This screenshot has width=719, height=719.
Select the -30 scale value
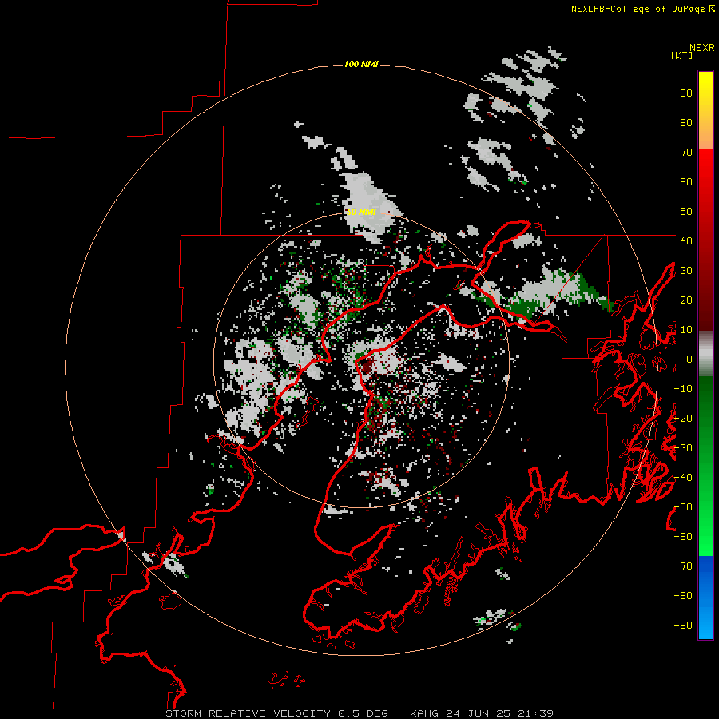pos(683,448)
